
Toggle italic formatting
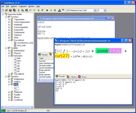[x=51, y=10]
